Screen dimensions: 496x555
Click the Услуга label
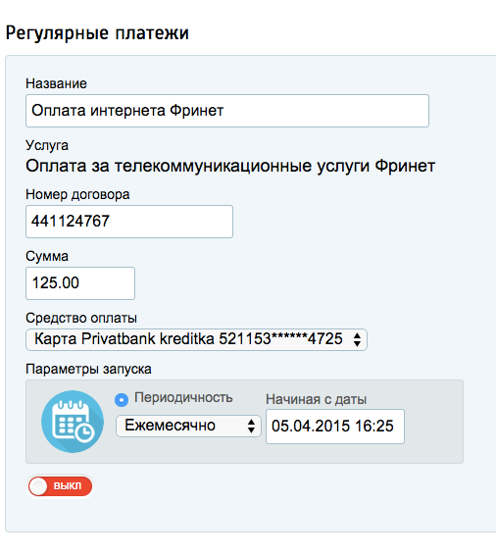tap(47, 145)
